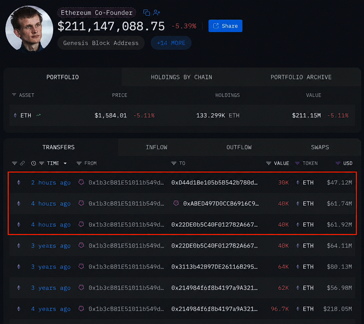Open the '2 hours ago' transaction link

tap(51, 182)
